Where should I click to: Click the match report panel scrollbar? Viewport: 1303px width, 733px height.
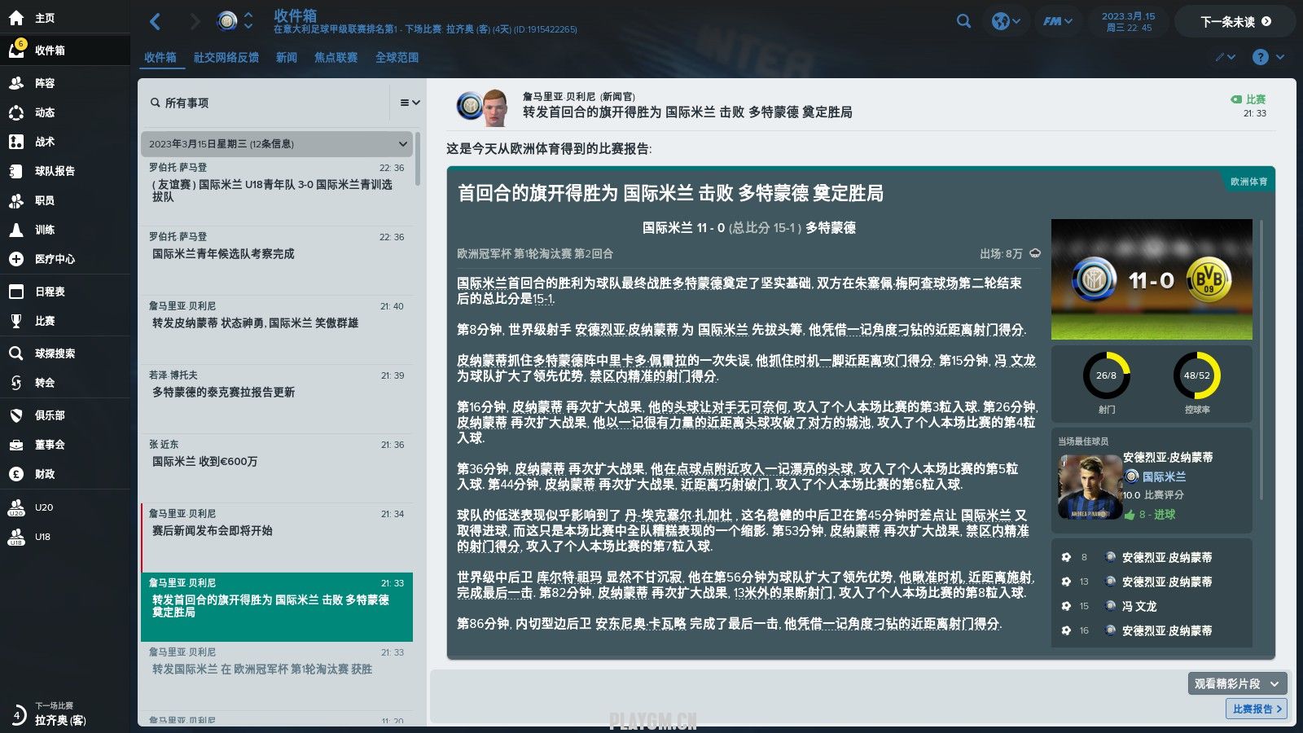tap(1261, 358)
